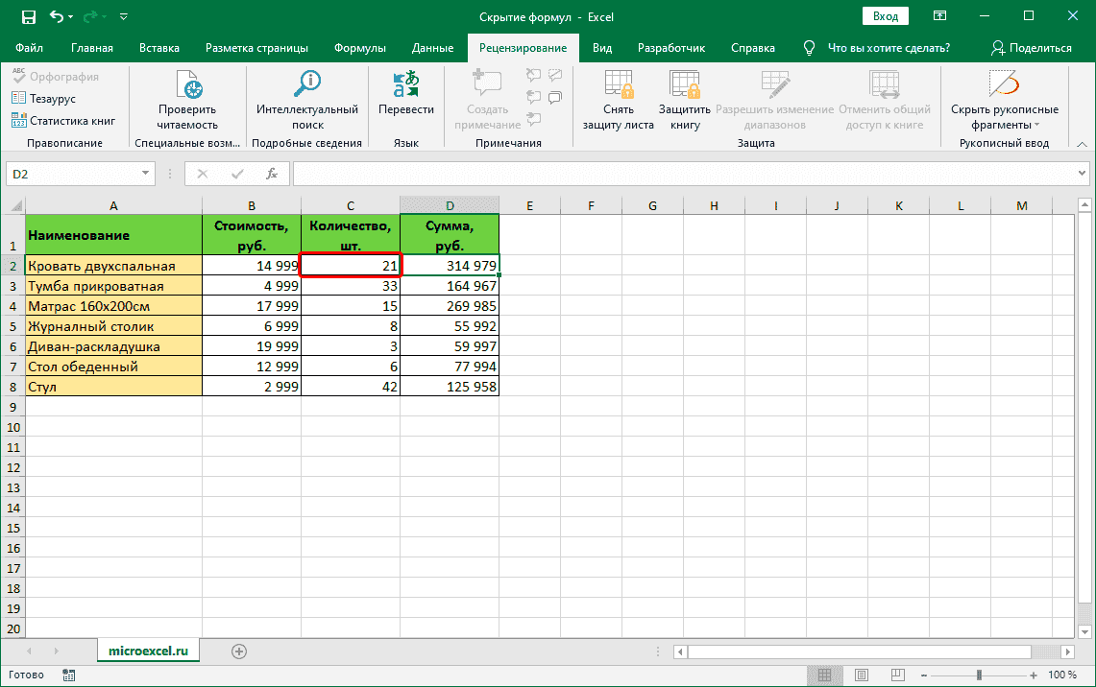Click Check Accessibility (Проверить читаемость) icon
The width and height of the screenshot is (1096, 687).
point(187,86)
